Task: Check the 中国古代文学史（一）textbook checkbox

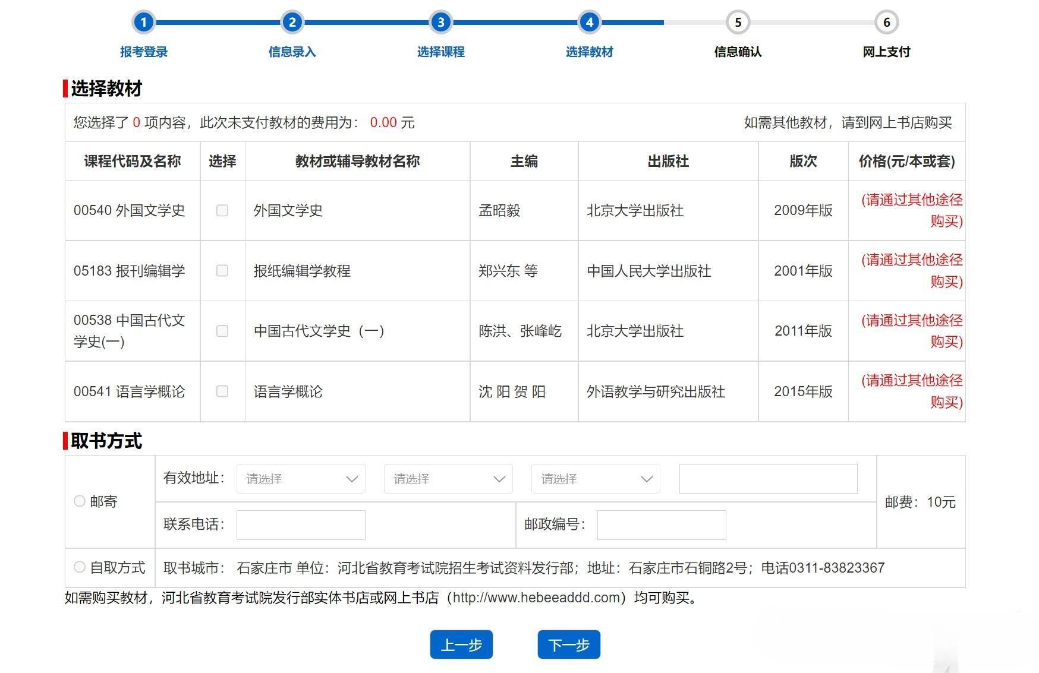Action: click(223, 331)
